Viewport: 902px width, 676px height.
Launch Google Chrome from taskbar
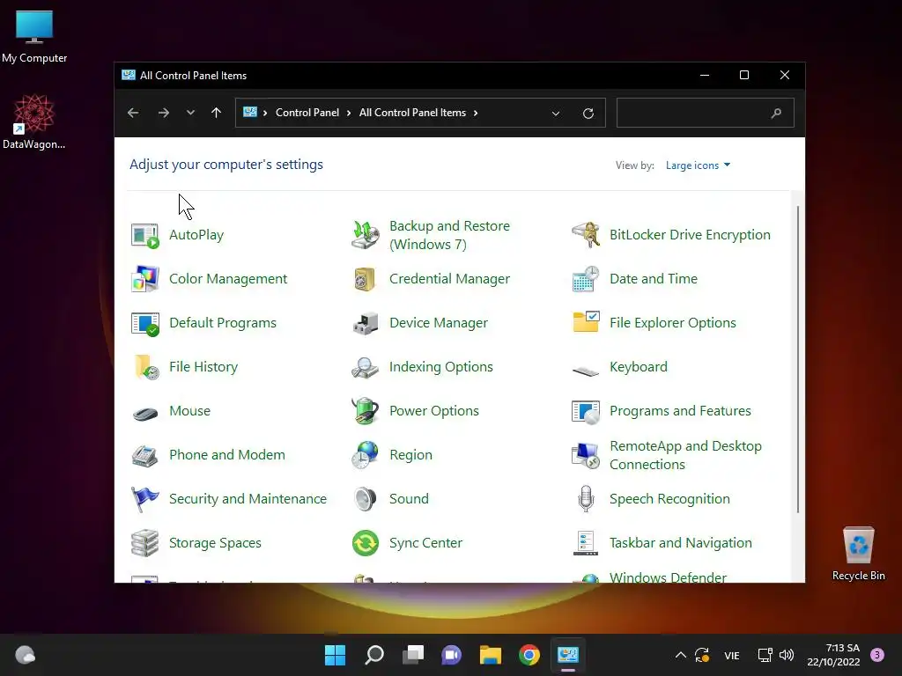click(x=529, y=655)
